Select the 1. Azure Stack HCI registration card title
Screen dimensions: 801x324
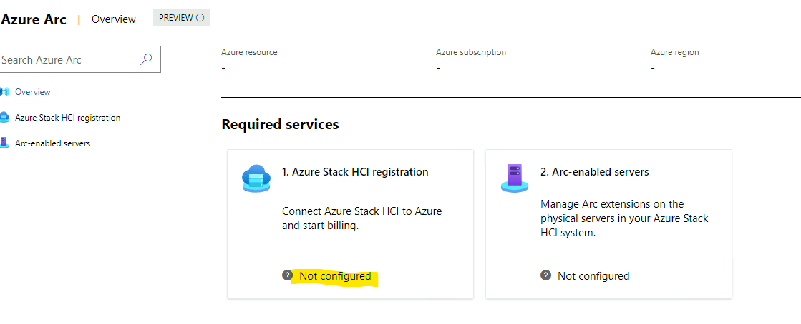(355, 172)
